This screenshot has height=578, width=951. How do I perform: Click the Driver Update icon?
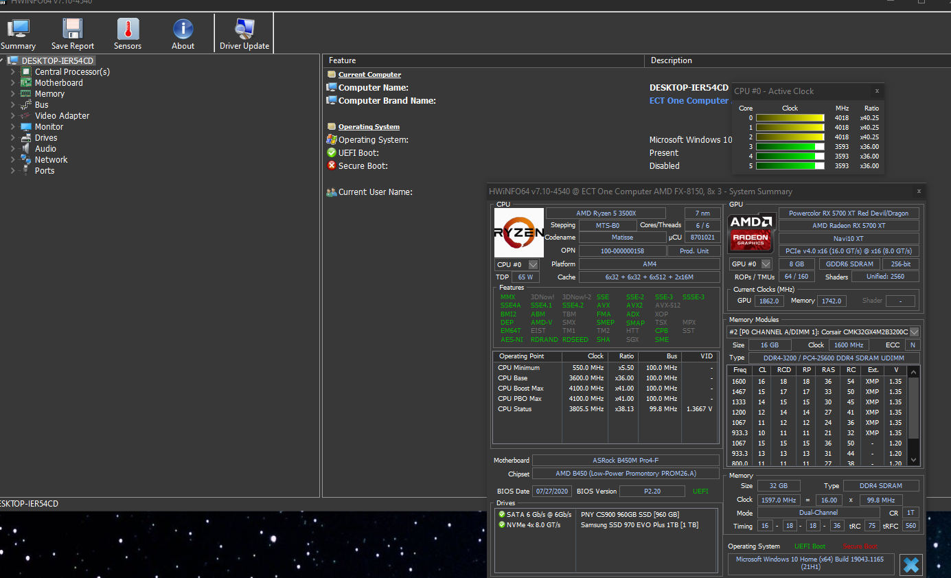click(244, 29)
